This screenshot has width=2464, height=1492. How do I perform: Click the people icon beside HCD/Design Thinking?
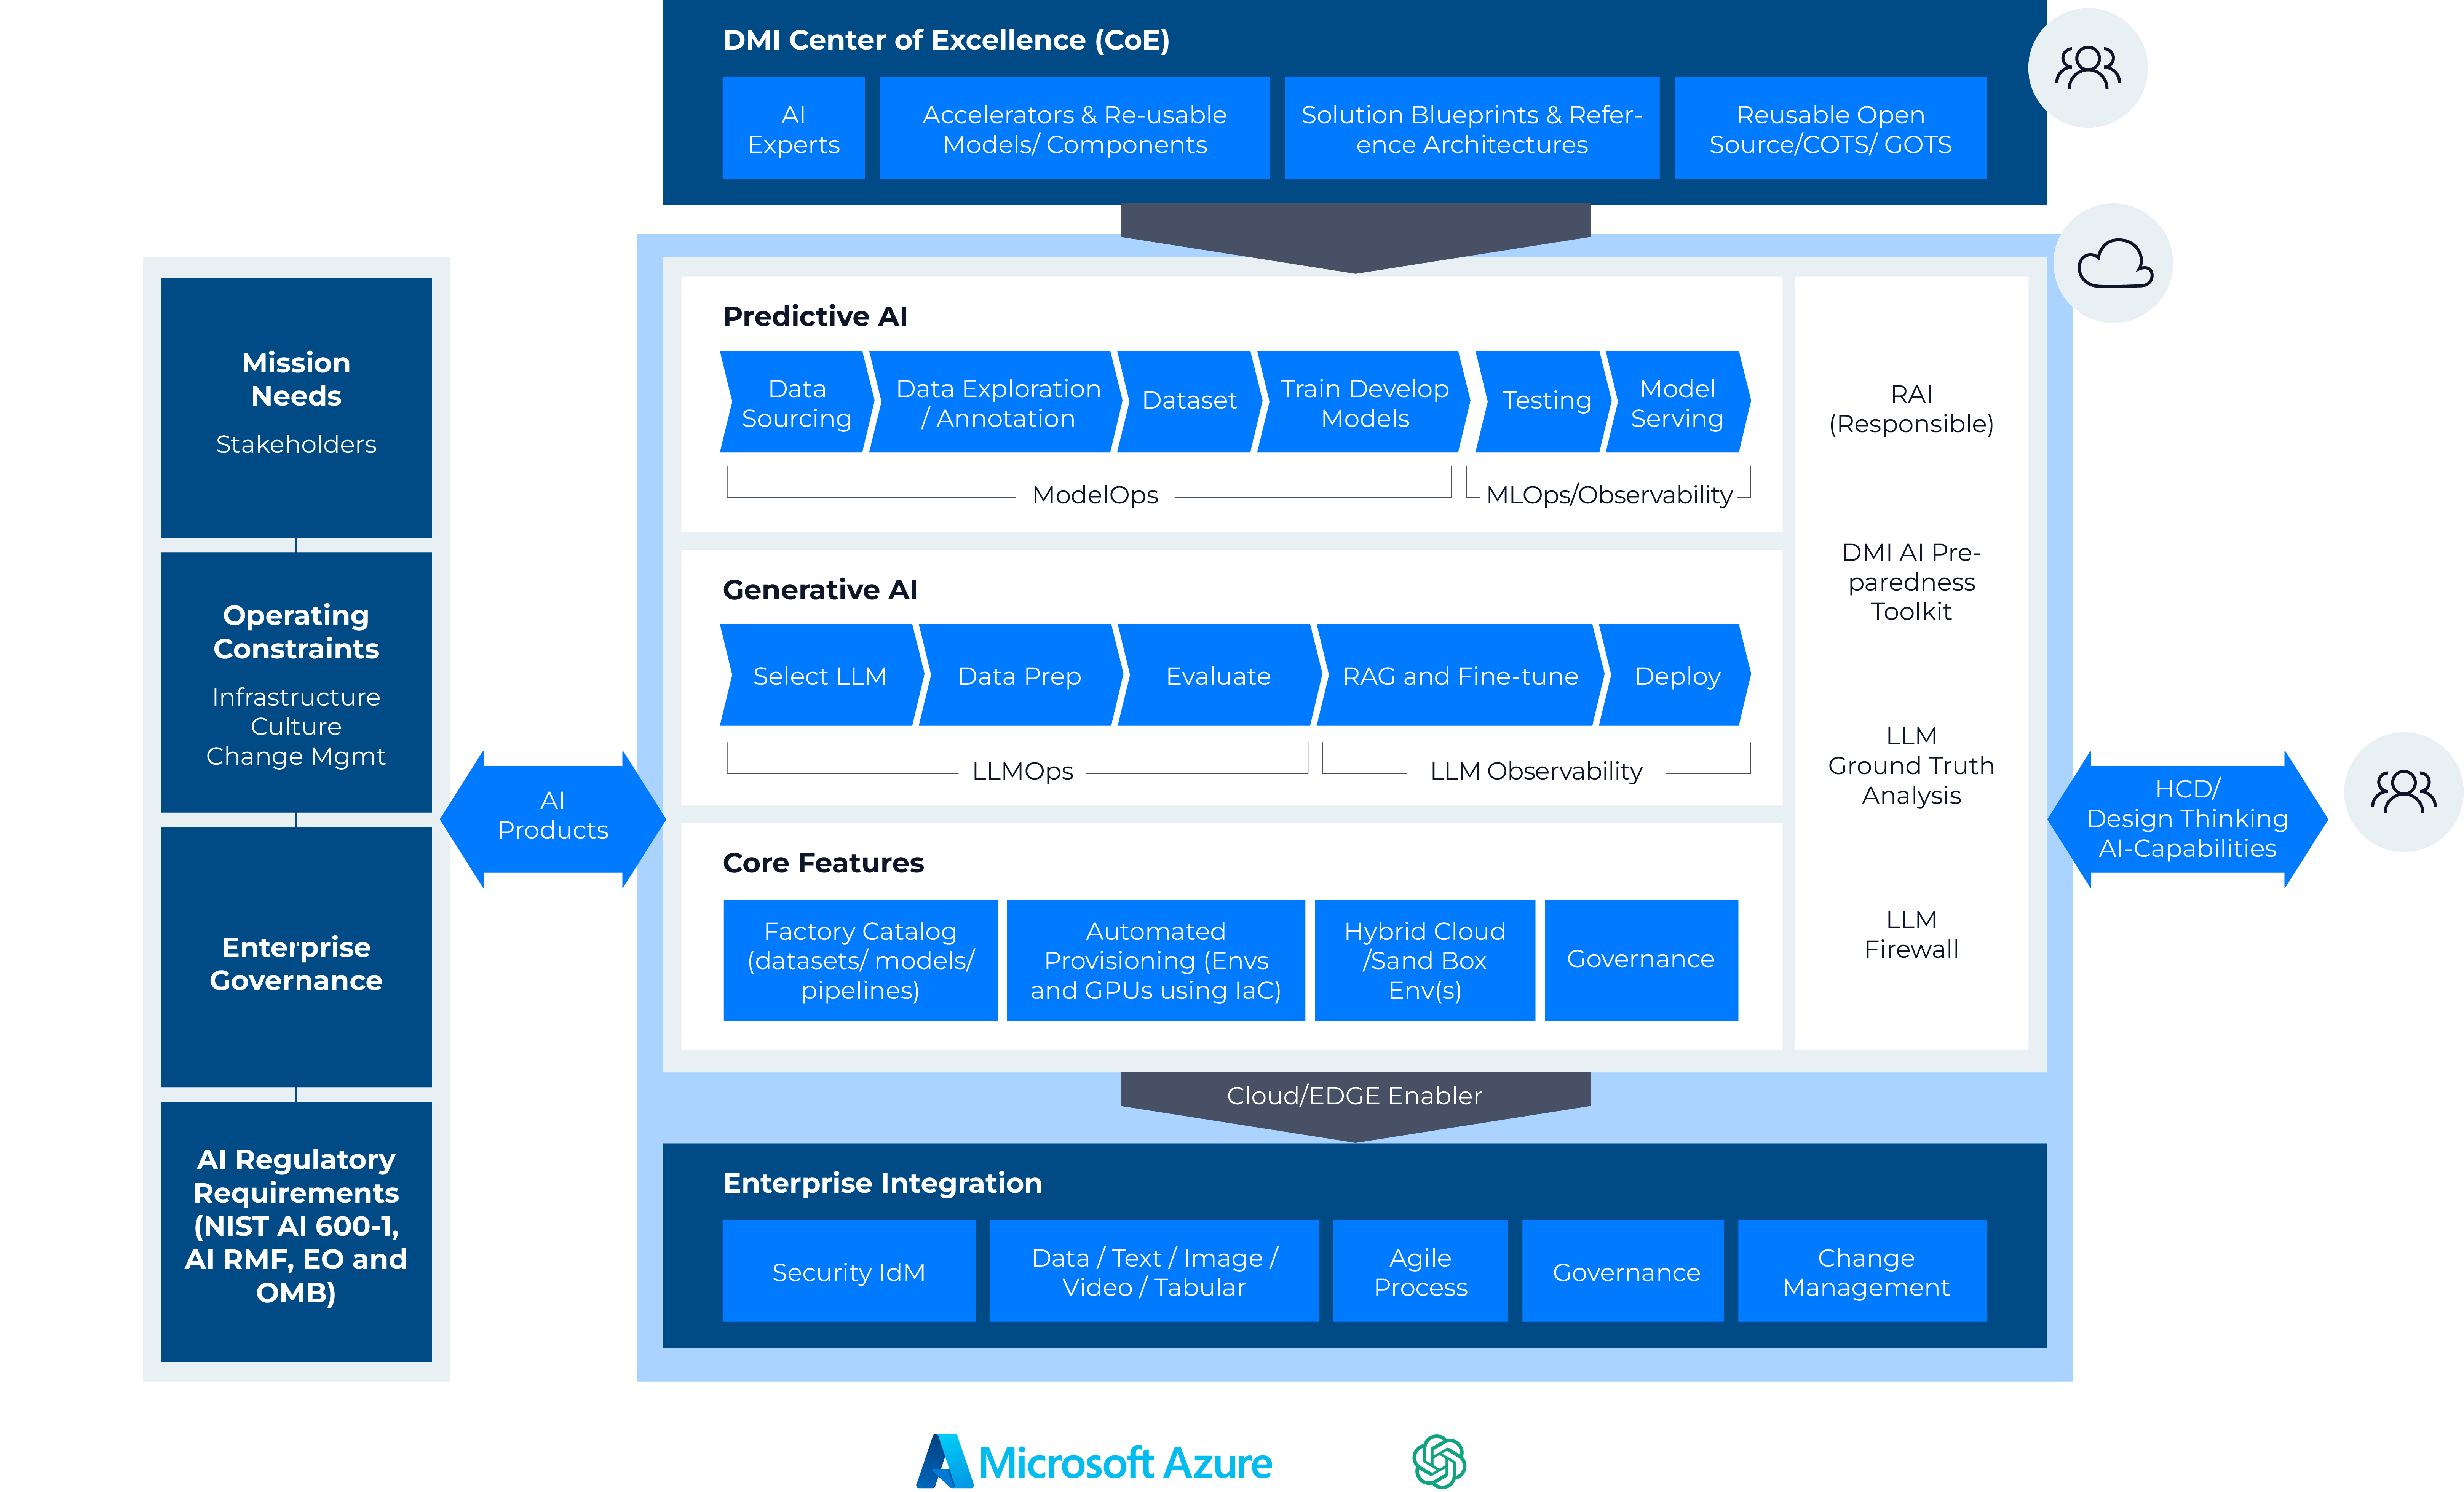[2403, 792]
